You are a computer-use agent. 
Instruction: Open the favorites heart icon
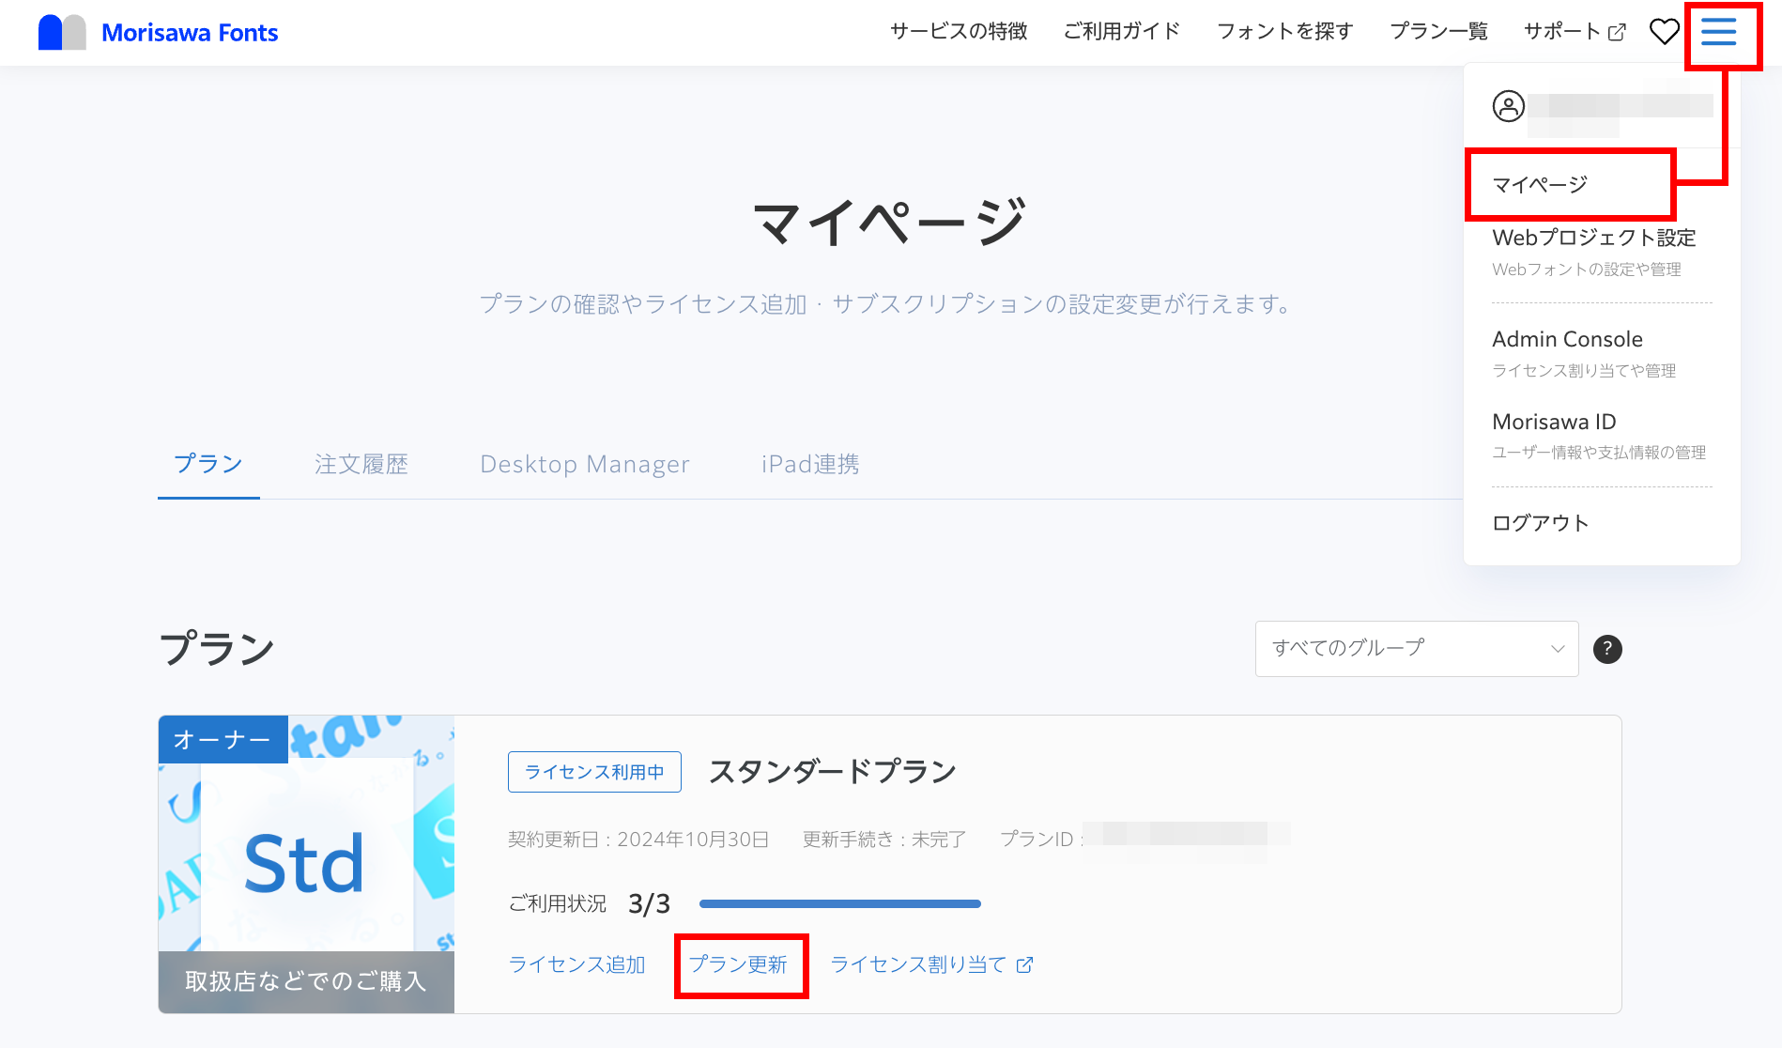click(x=1665, y=32)
